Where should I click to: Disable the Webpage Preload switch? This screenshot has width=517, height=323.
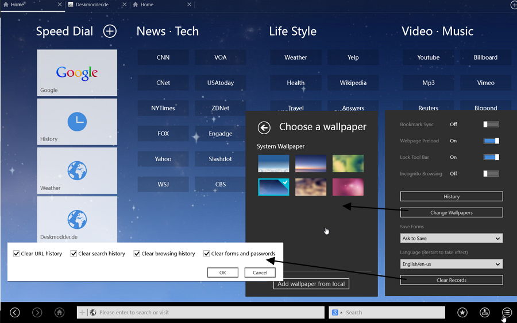pos(491,141)
